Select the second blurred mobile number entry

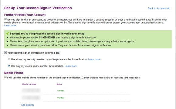[31, 97]
